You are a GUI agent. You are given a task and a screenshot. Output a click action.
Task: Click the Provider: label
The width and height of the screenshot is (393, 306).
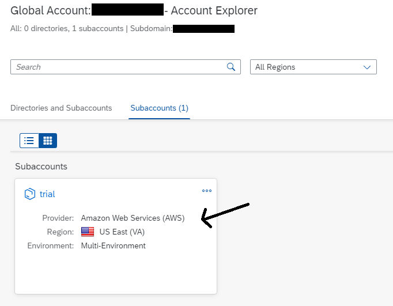pyautogui.click(x=58, y=218)
